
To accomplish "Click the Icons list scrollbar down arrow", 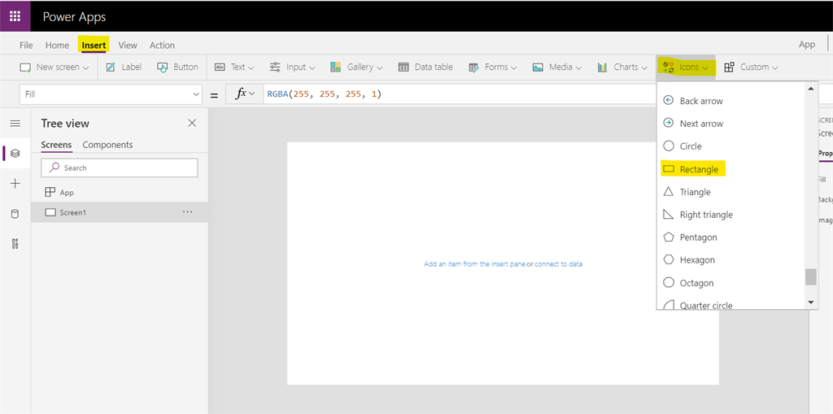I will pyautogui.click(x=811, y=302).
